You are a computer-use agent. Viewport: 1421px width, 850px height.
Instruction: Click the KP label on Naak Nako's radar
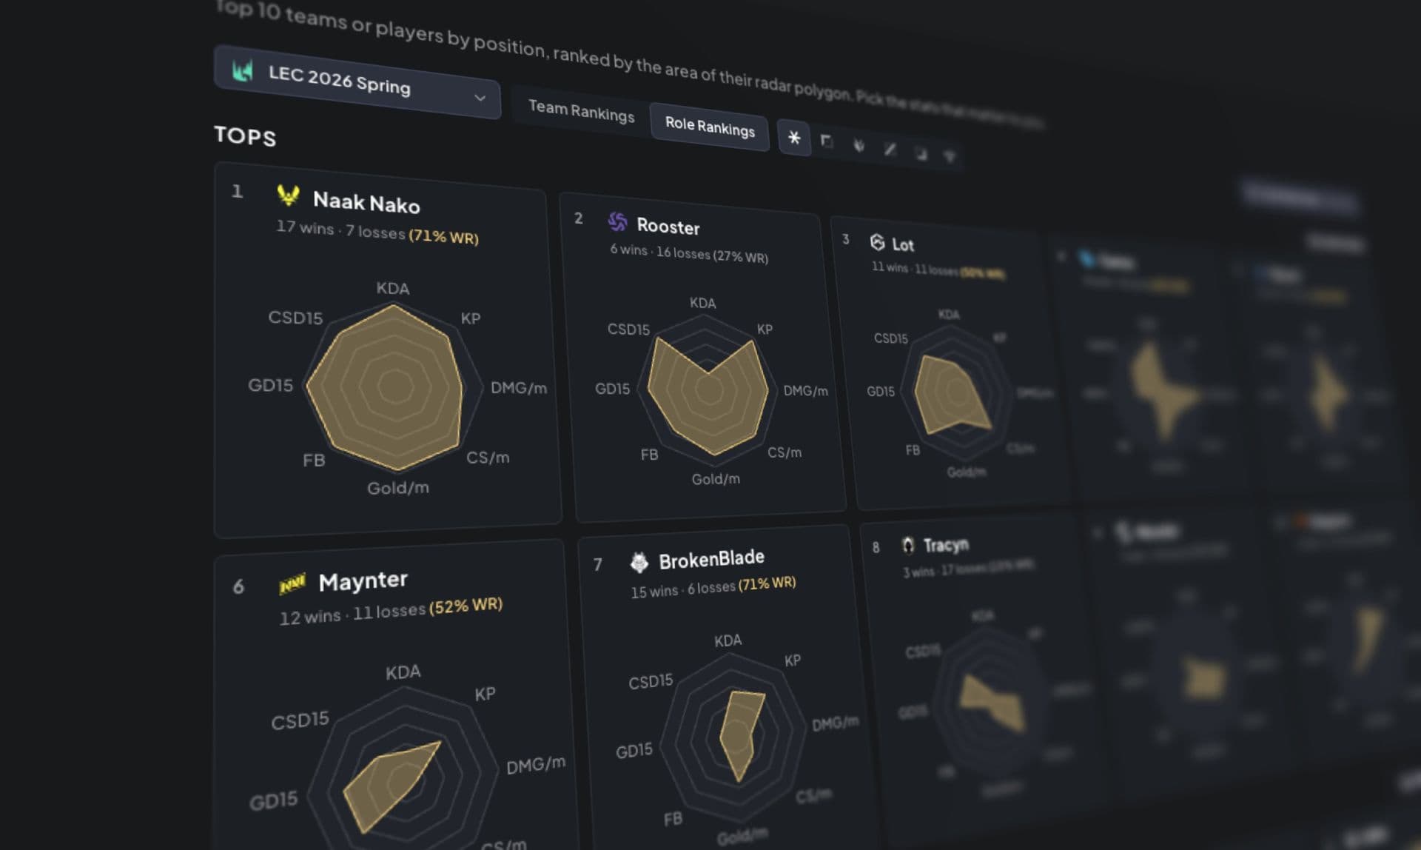tap(471, 318)
